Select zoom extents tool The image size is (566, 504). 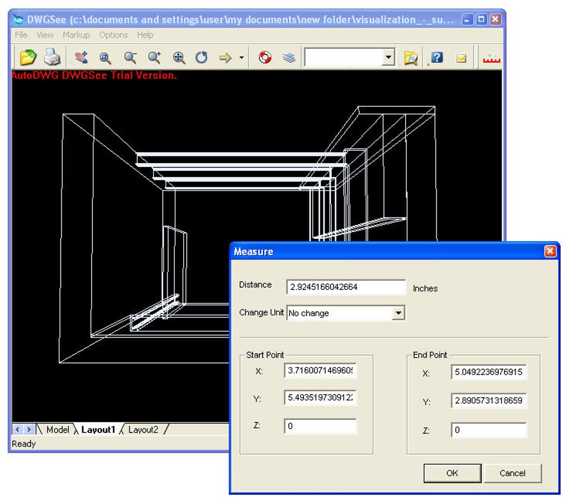tap(179, 57)
